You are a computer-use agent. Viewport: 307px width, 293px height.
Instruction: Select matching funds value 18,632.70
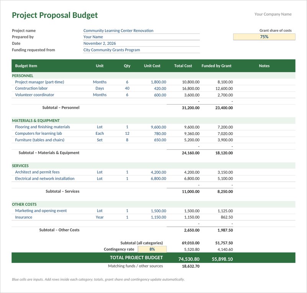click(x=191, y=266)
